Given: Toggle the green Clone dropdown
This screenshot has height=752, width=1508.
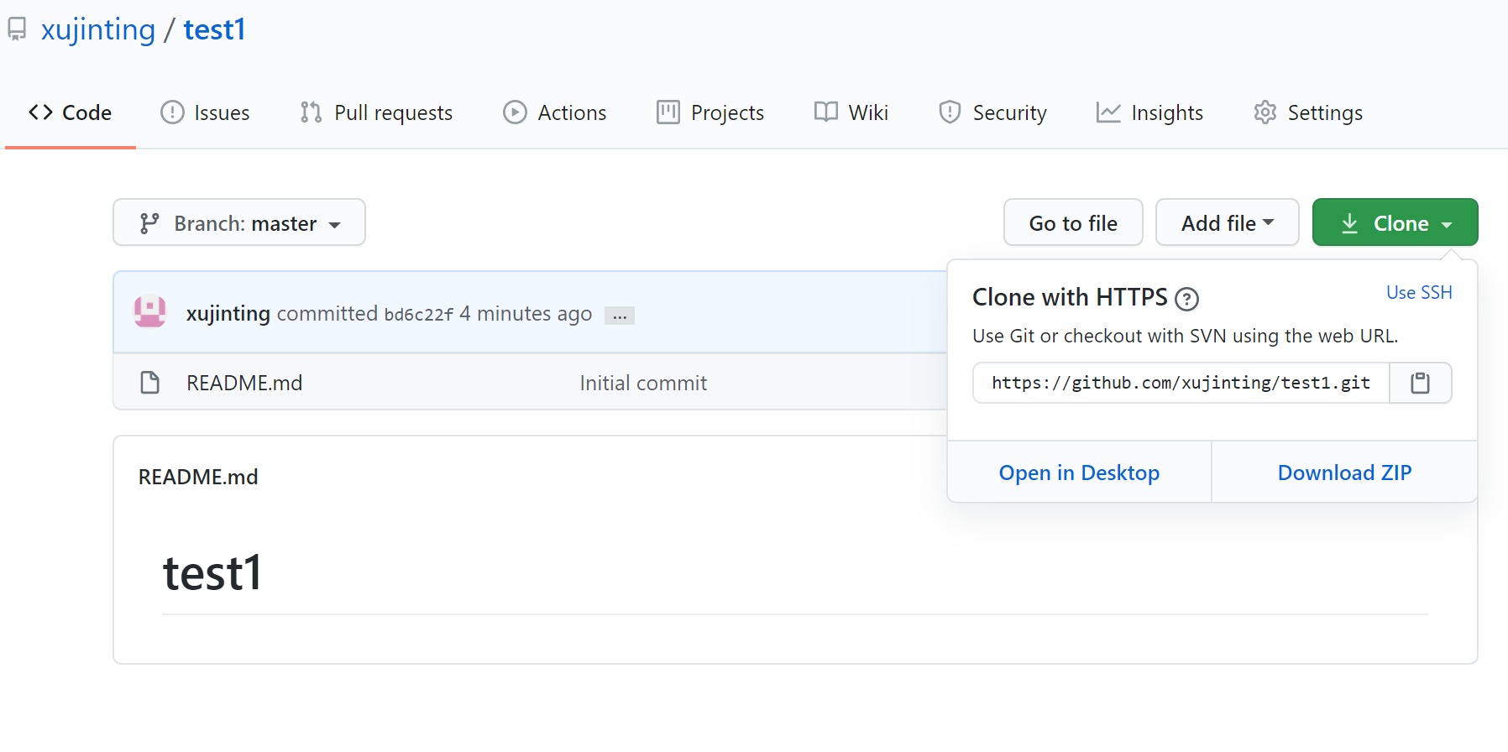Looking at the screenshot, I should point(1395,222).
